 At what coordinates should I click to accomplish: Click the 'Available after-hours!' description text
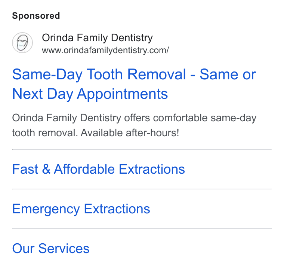tap(130, 133)
